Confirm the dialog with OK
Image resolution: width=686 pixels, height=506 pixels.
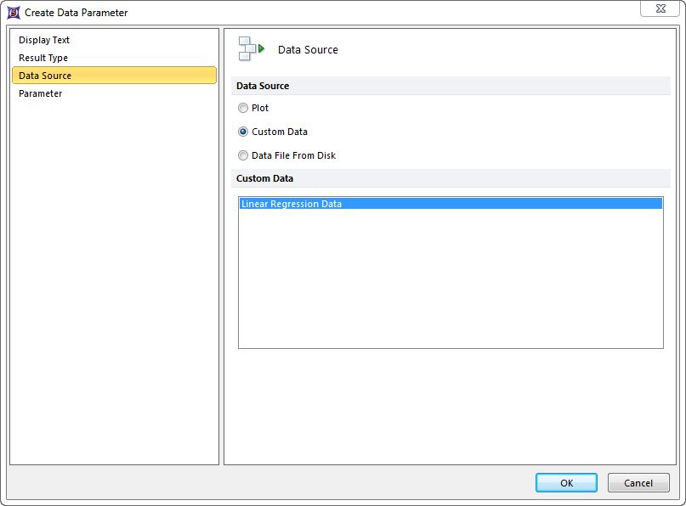coord(566,483)
